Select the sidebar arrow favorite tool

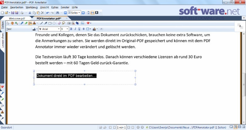(x=2, y=118)
